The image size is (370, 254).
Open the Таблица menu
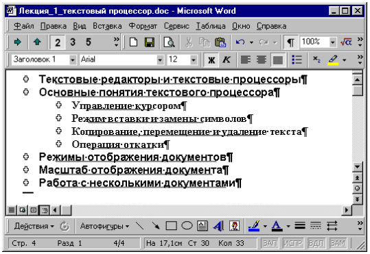(x=211, y=26)
